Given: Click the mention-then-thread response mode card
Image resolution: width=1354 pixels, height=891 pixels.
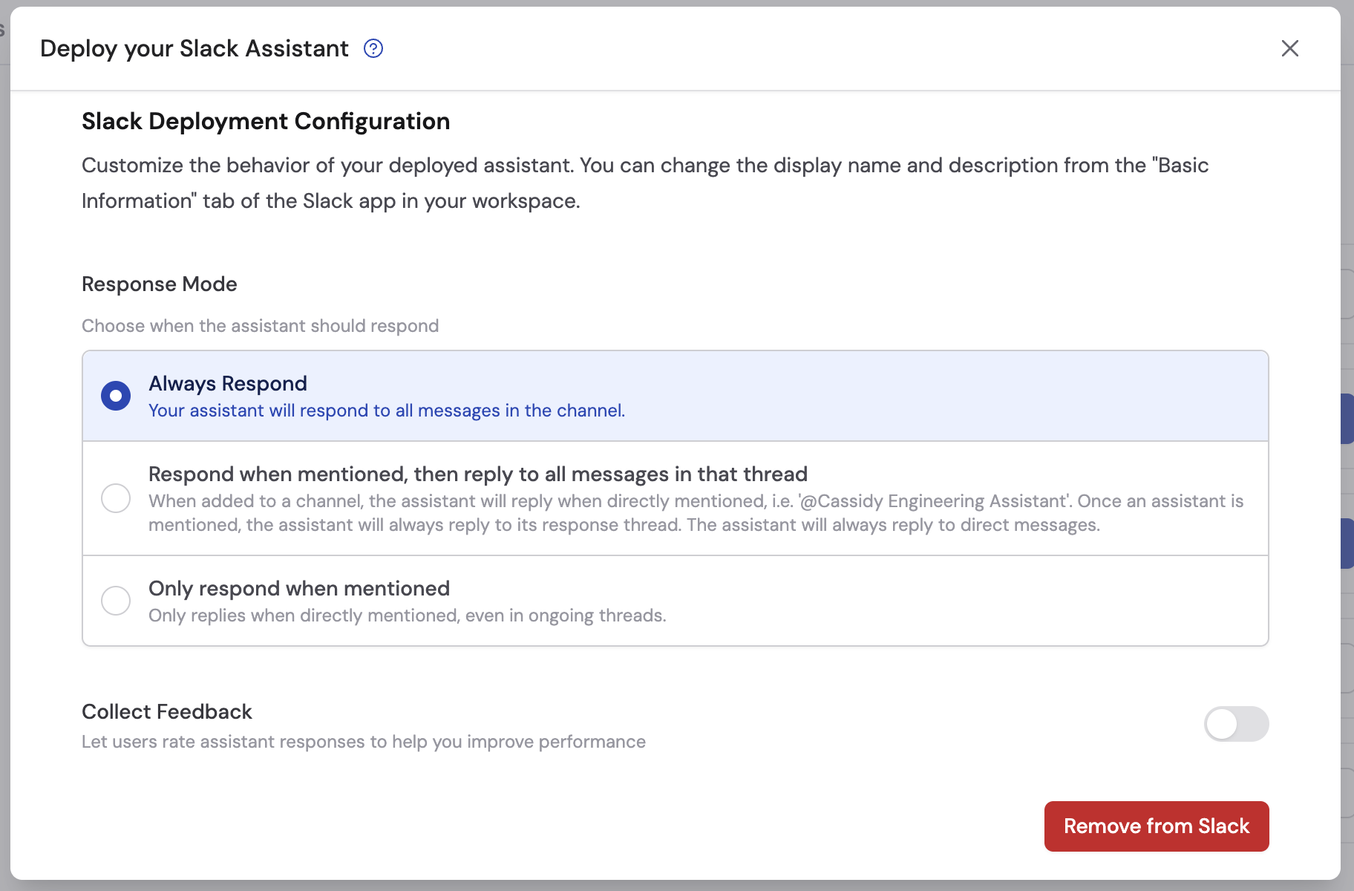Looking at the screenshot, I should click(668, 498).
